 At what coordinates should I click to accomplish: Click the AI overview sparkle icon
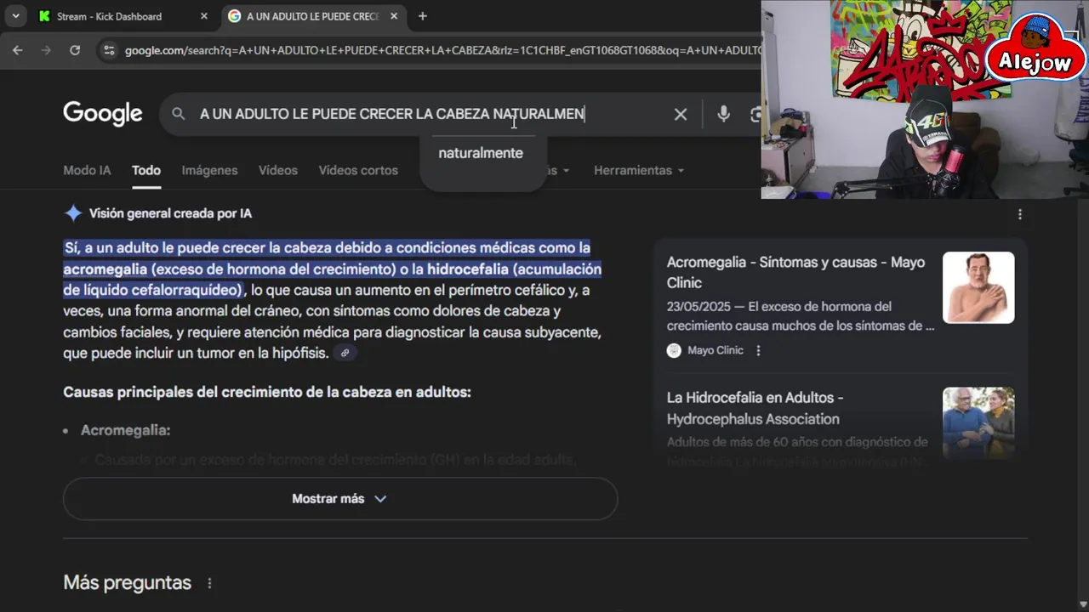click(x=73, y=213)
